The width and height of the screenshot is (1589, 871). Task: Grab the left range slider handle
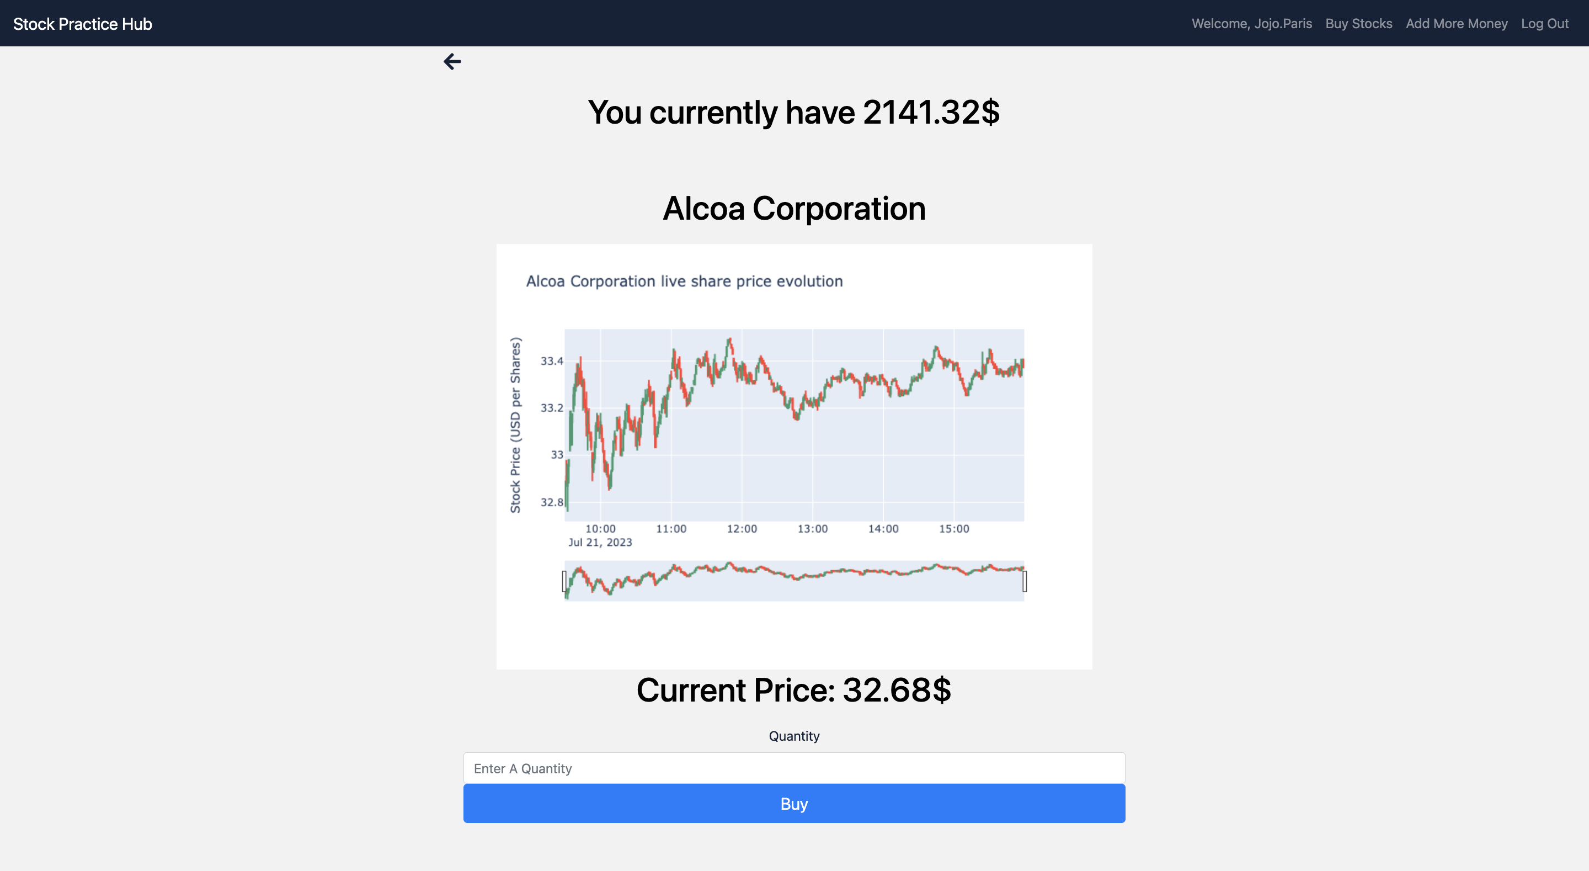click(x=564, y=579)
